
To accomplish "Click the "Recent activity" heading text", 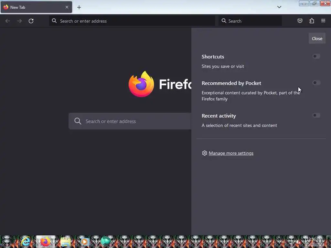I will (x=219, y=116).
